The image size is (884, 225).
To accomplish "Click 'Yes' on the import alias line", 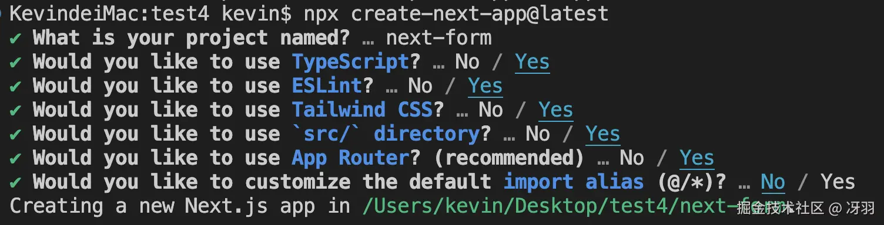I will [x=838, y=182].
